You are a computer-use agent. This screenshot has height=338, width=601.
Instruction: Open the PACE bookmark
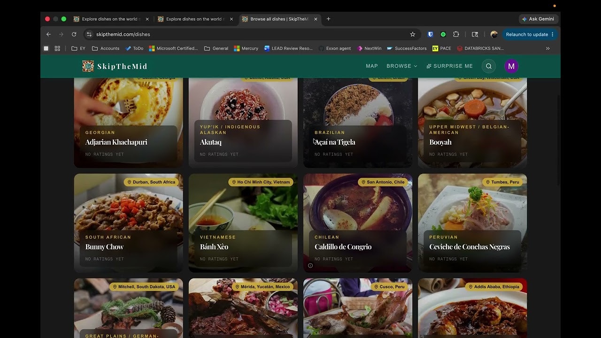click(x=442, y=48)
